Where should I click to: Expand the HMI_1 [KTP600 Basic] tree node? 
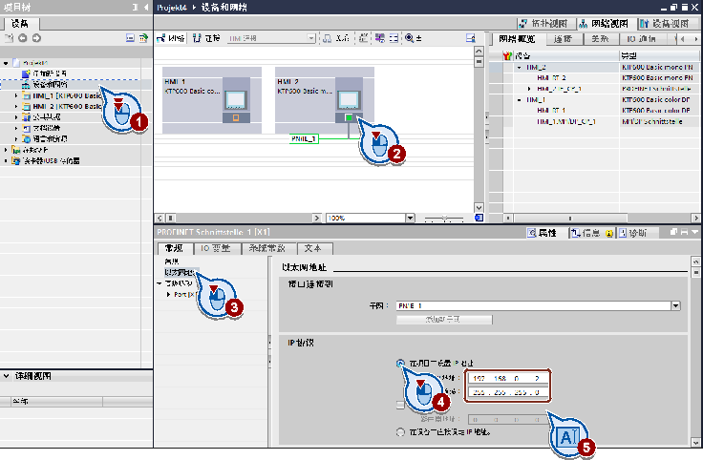[16, 95]
